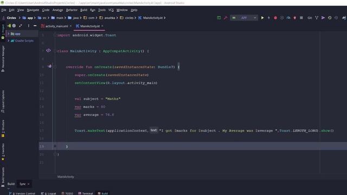
Task: Open the File menu
Action: (x=4, y=10)
